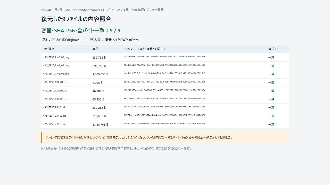The image size is (330, 185).
Task: Pick the NAS_TEST_TXT_03.txt file name
Action: (54, 99)
